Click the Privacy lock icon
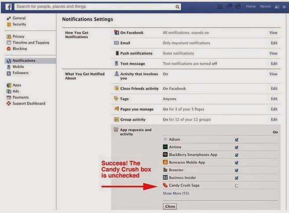 9,36
